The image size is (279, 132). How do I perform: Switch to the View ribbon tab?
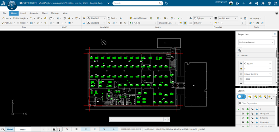click(65, 13)
